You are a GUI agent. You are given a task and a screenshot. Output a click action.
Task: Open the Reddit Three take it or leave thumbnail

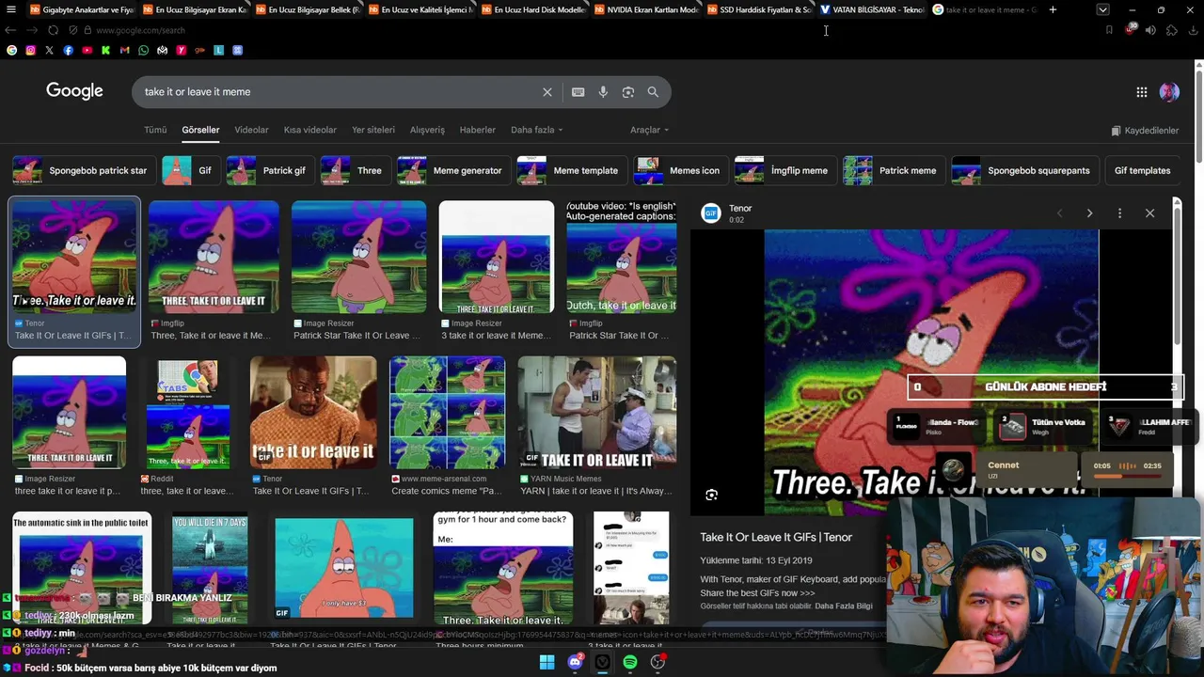tap(188, 412)
